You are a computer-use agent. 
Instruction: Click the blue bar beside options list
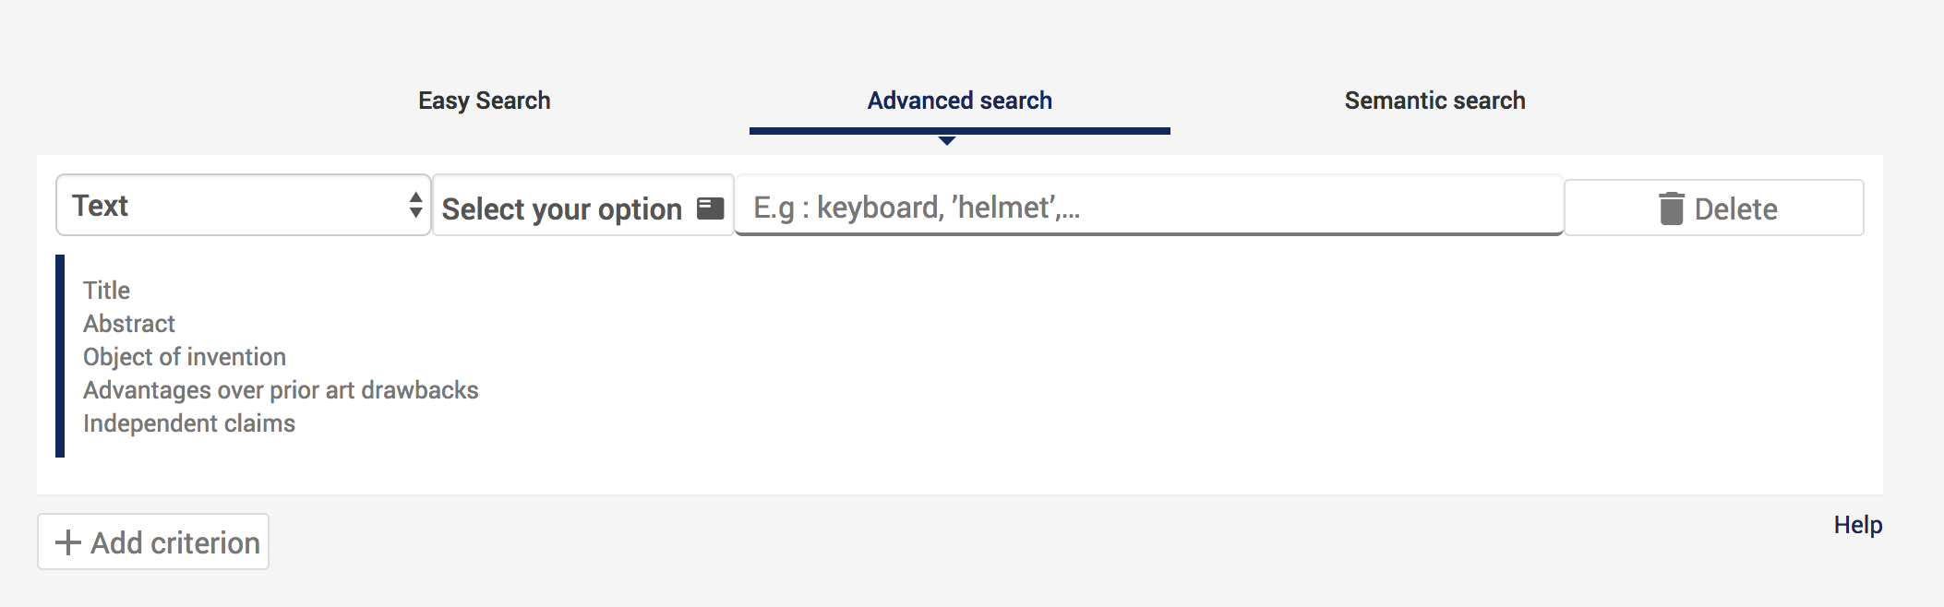pyautogui.click(x=60, y=356)
